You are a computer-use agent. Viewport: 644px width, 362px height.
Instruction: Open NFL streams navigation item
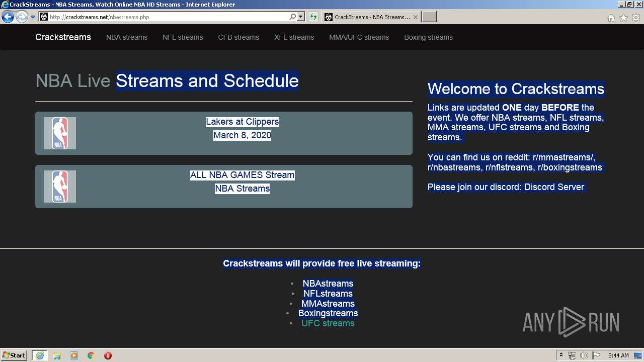[183, 37]
